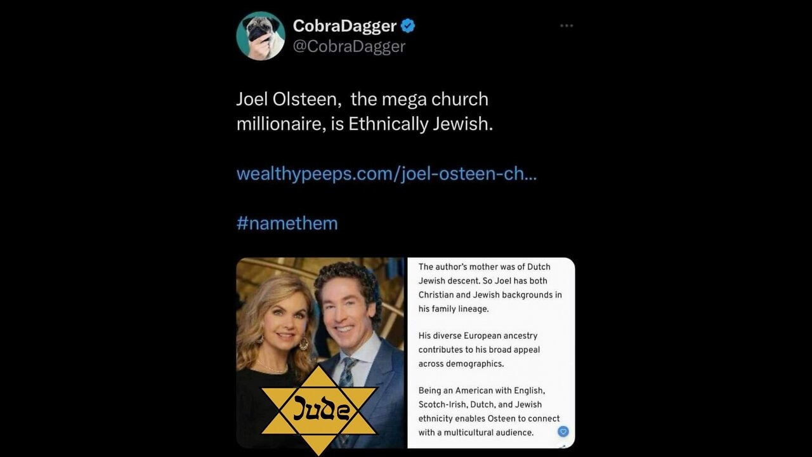The width and height of the screenshot is (812, 457).
Task: Click the paragraph starting "Being an American"
Action: [489, 411]
